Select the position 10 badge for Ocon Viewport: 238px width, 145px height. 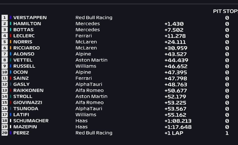(x=5, y=72)
